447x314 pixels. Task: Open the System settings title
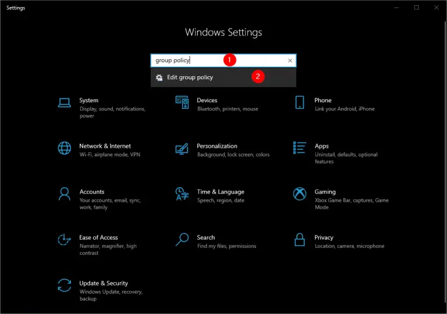88,100
